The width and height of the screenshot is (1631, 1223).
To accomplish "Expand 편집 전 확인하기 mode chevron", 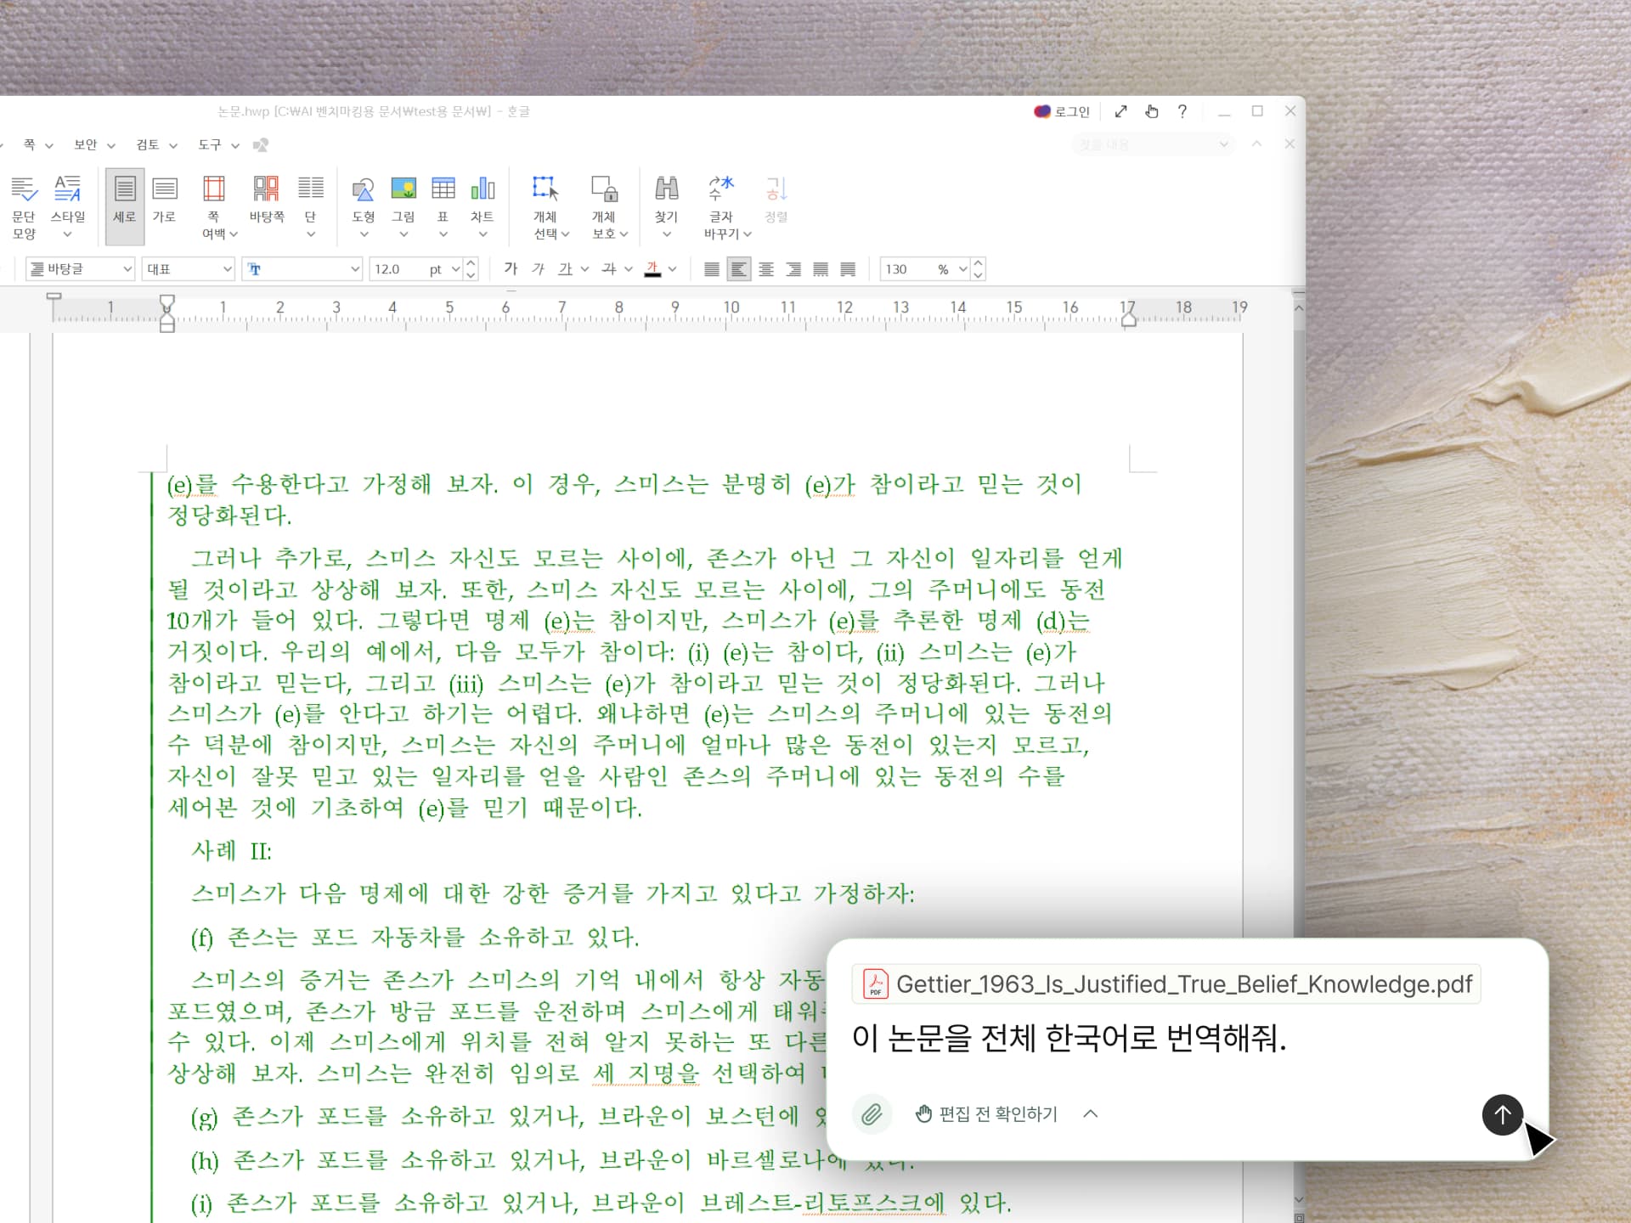I will click(1091, 1113).
